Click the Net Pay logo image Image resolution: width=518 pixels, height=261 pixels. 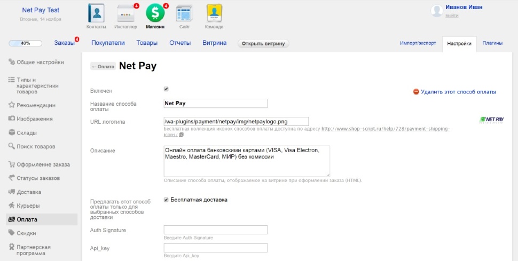pos(492,120)
